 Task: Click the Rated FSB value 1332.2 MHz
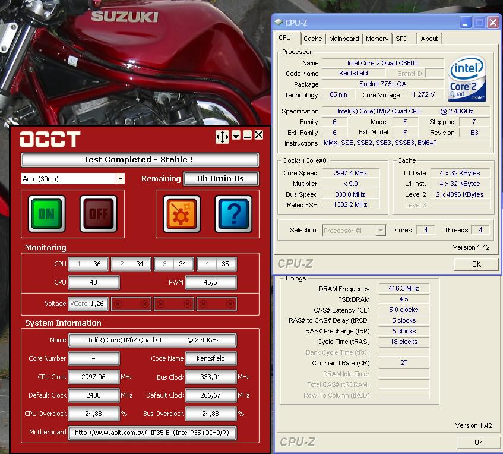(350, 204)
